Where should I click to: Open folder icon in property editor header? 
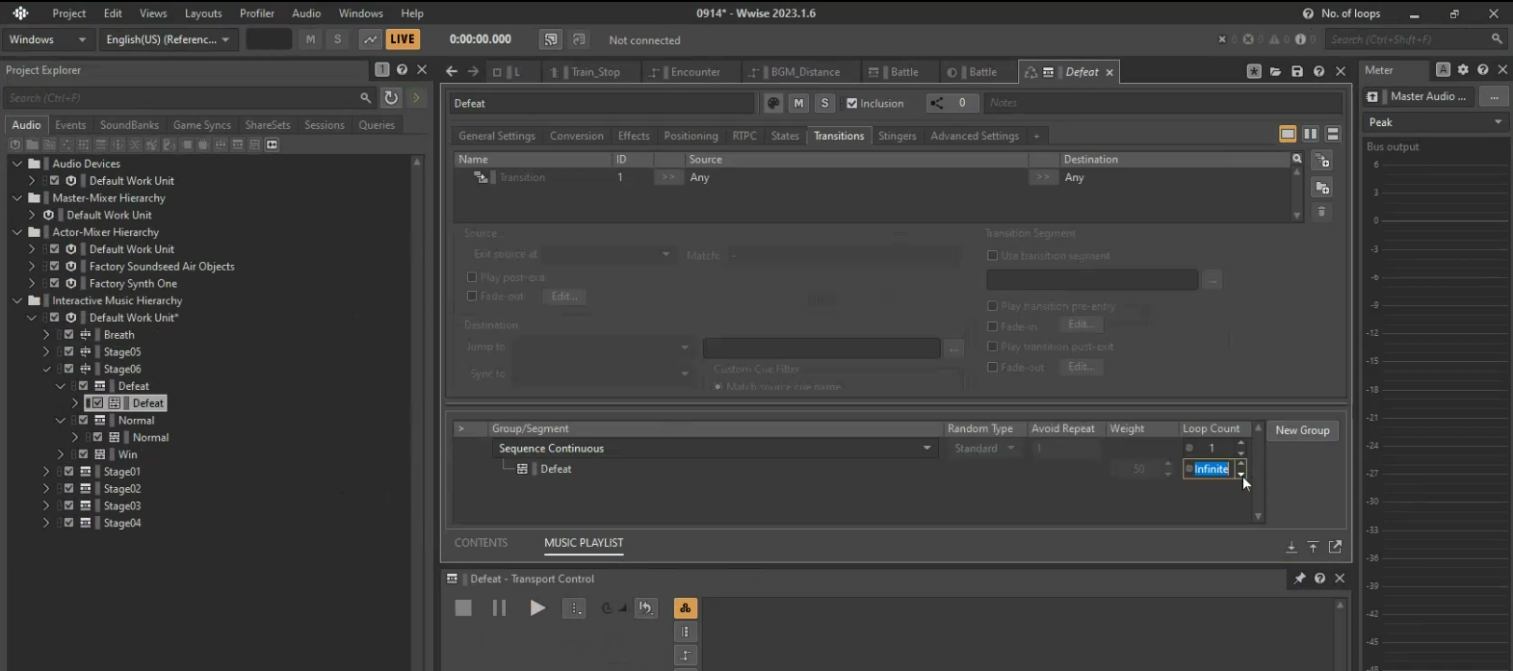coord(1276,72)
